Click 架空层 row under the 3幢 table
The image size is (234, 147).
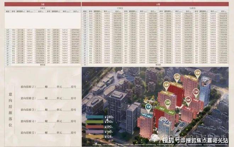click(43, 65)
